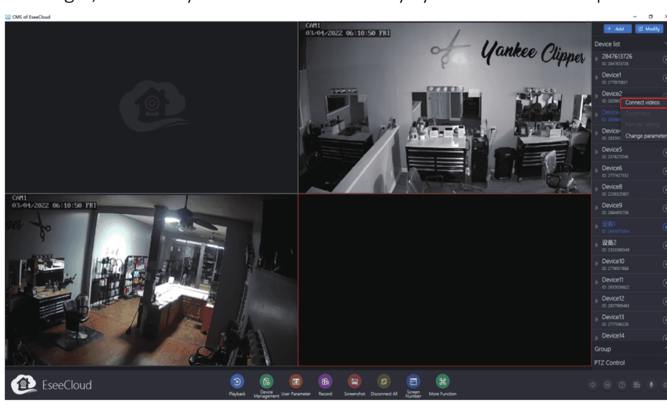Click the circular icon beside the speaker
This screenshot has width=667, height=407.
point(608,385)
